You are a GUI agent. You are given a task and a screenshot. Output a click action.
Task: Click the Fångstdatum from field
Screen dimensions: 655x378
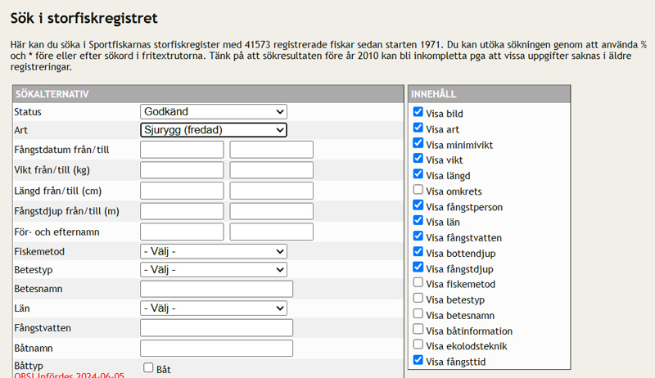(182, 150)
